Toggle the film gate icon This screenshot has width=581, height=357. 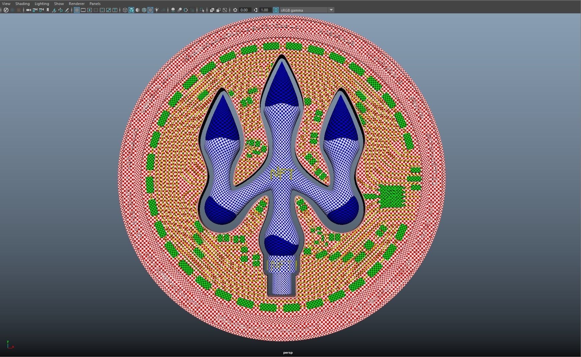(x=83, y=10)
